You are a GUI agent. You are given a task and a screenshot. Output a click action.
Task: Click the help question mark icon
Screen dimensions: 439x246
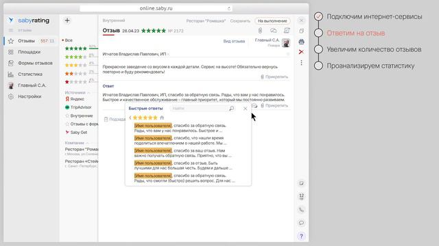click(x=301, y=236)
